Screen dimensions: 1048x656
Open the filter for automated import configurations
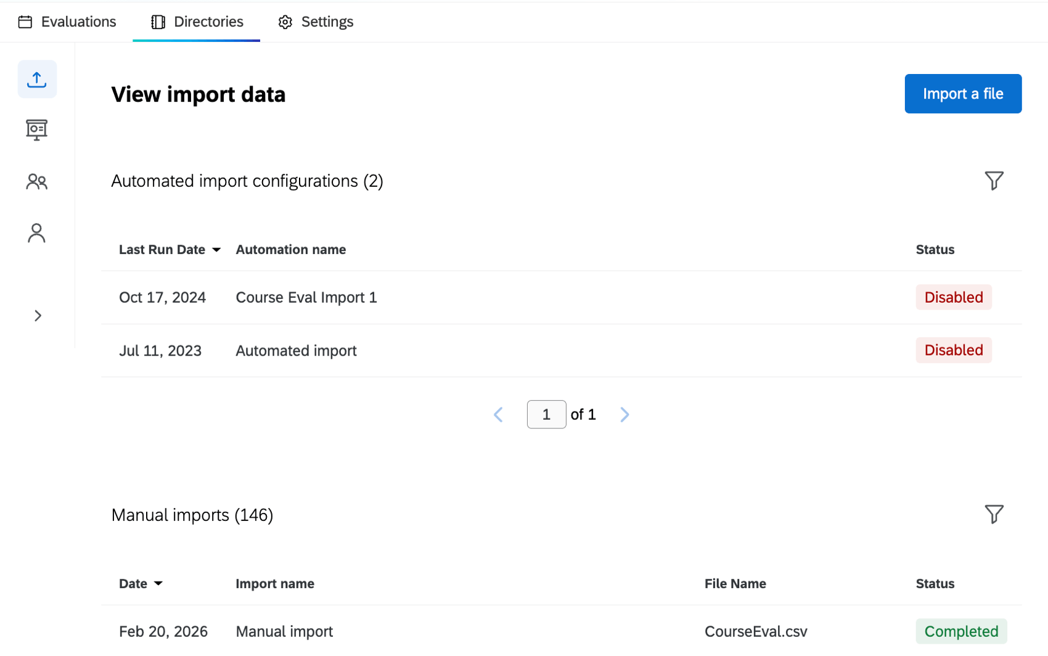[x=994, y=181]
